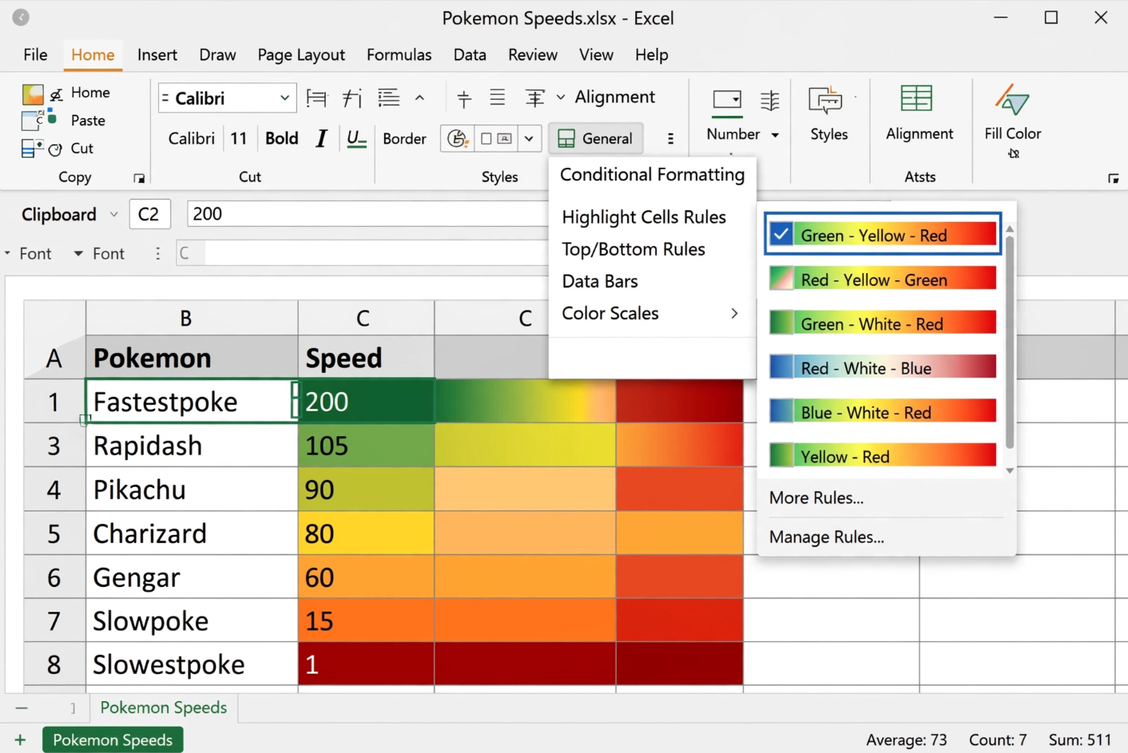
Task: Select Green - White - Red color scale
Action: [883, 323]
